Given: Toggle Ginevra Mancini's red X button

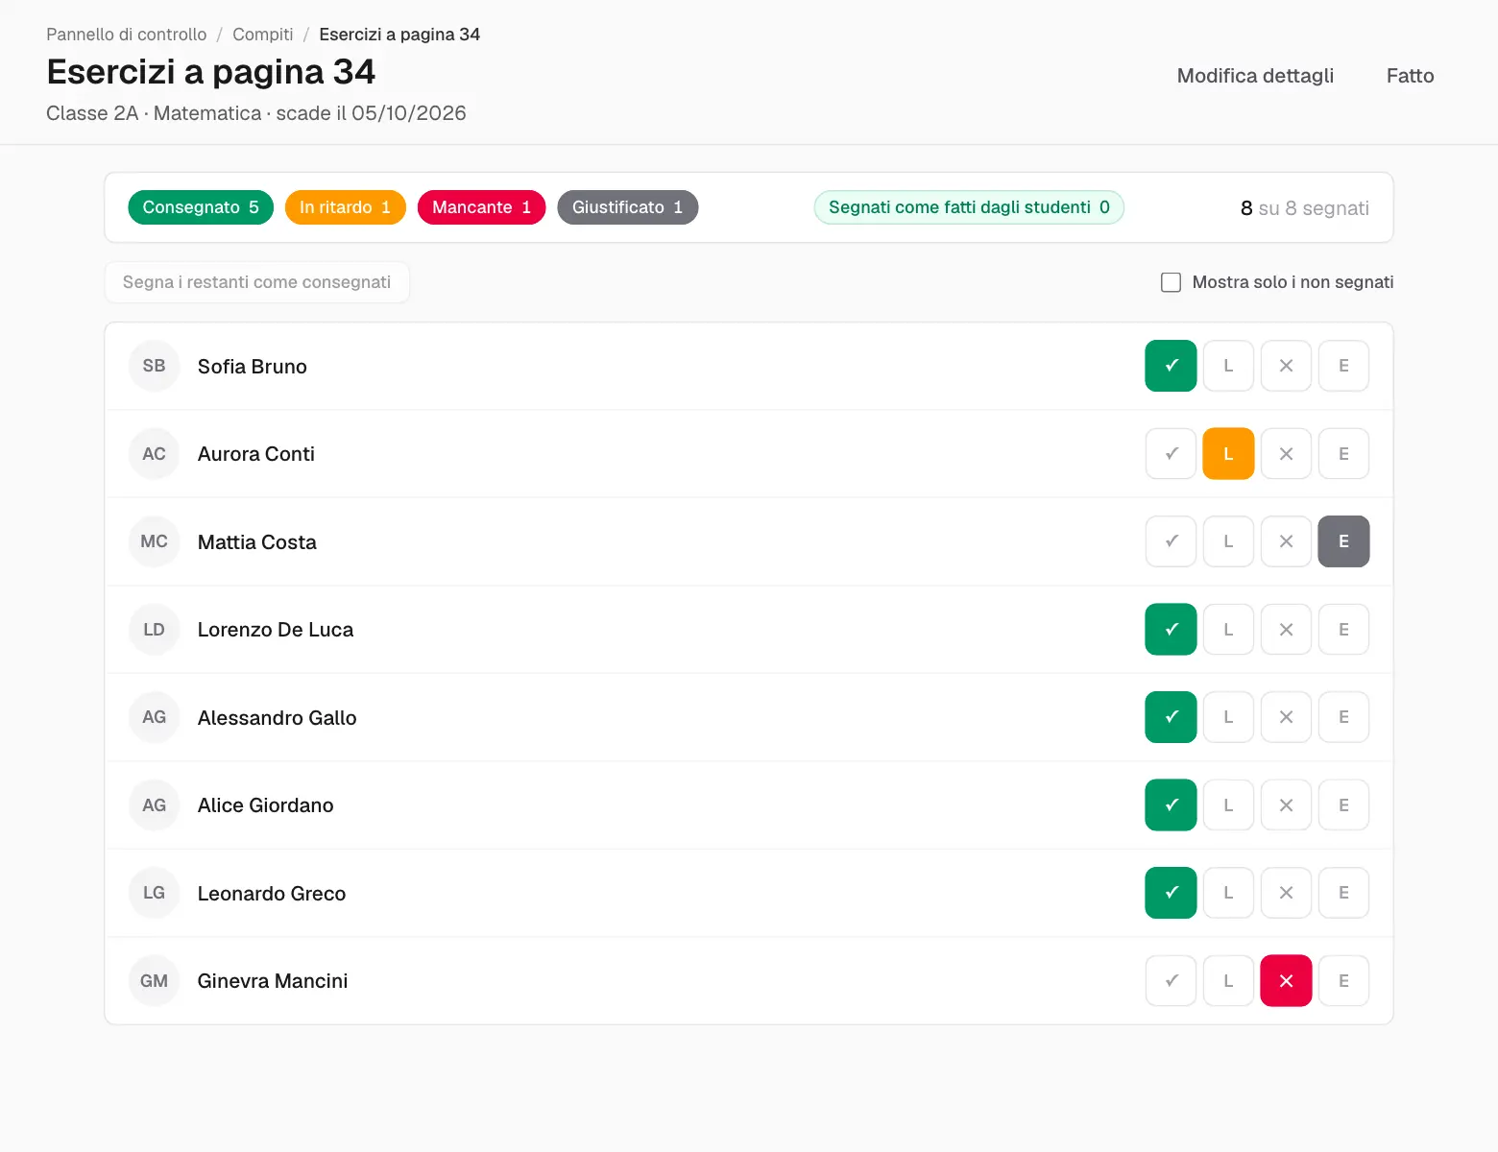Looking at the screenshot, I should pos(1286,980).
